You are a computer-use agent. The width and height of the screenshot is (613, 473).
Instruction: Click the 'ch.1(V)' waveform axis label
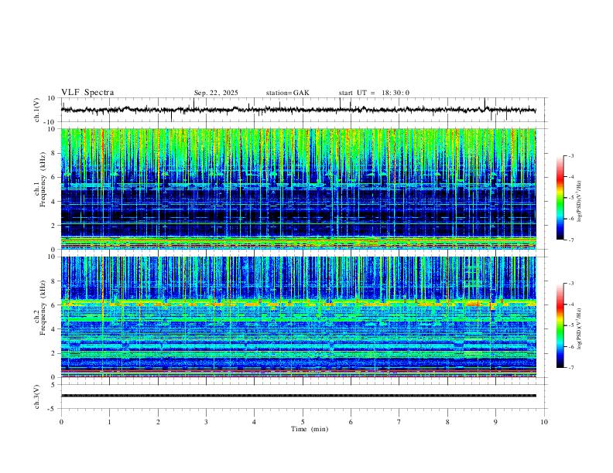(37, 110)
